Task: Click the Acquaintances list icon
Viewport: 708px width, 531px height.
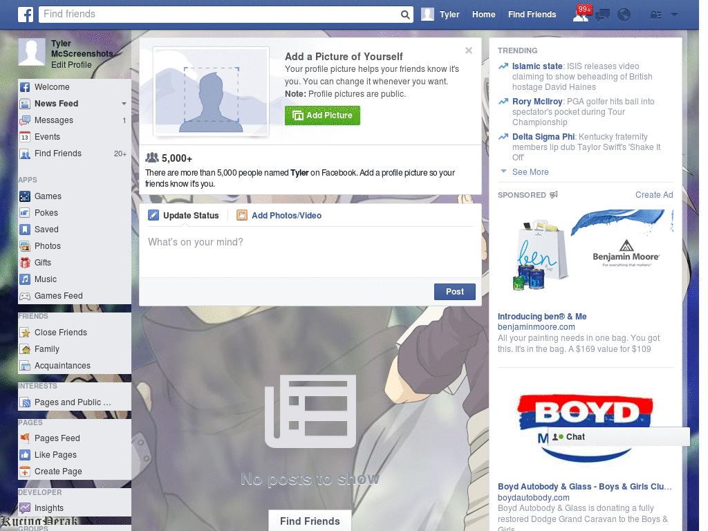Action: [25, 366]
